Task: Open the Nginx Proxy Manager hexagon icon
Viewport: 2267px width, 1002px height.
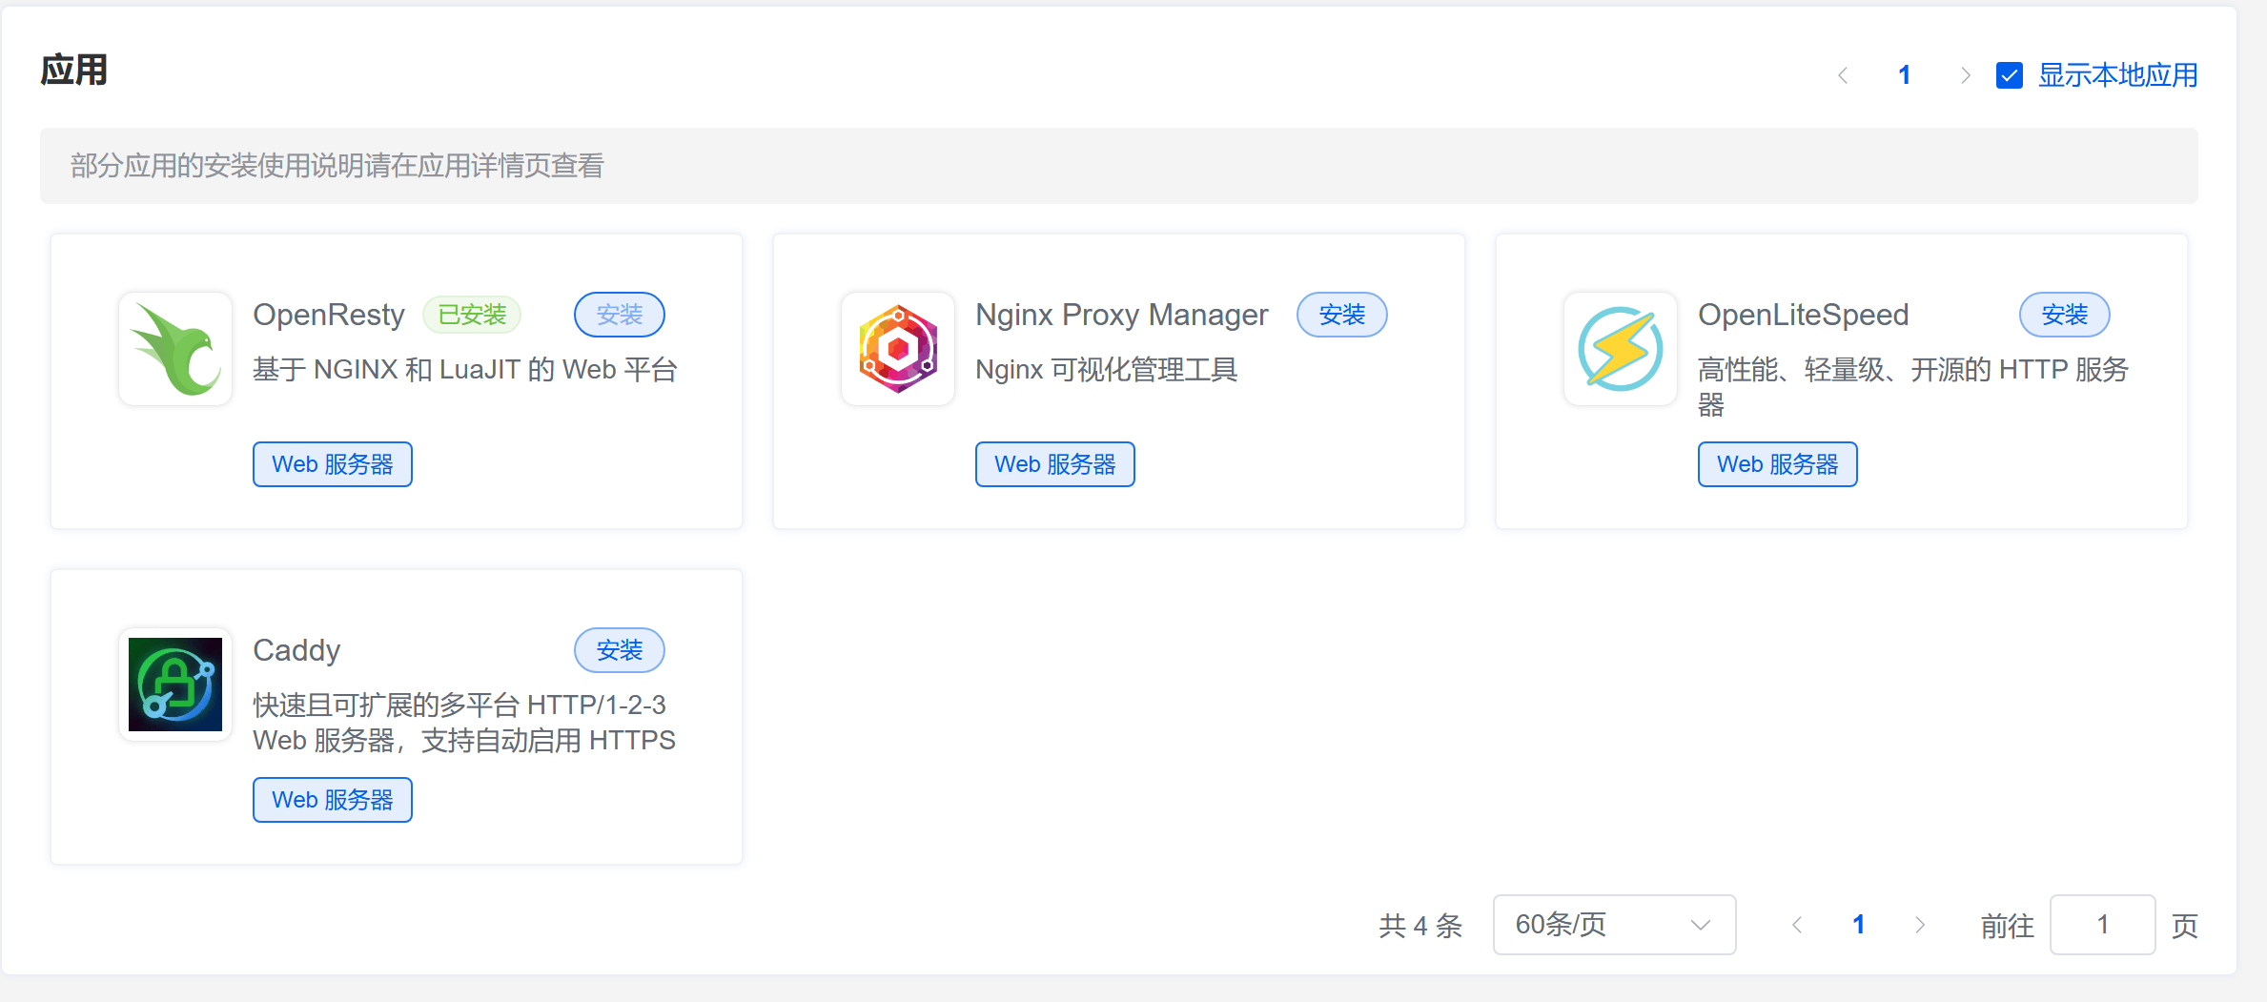Action: 898,349
